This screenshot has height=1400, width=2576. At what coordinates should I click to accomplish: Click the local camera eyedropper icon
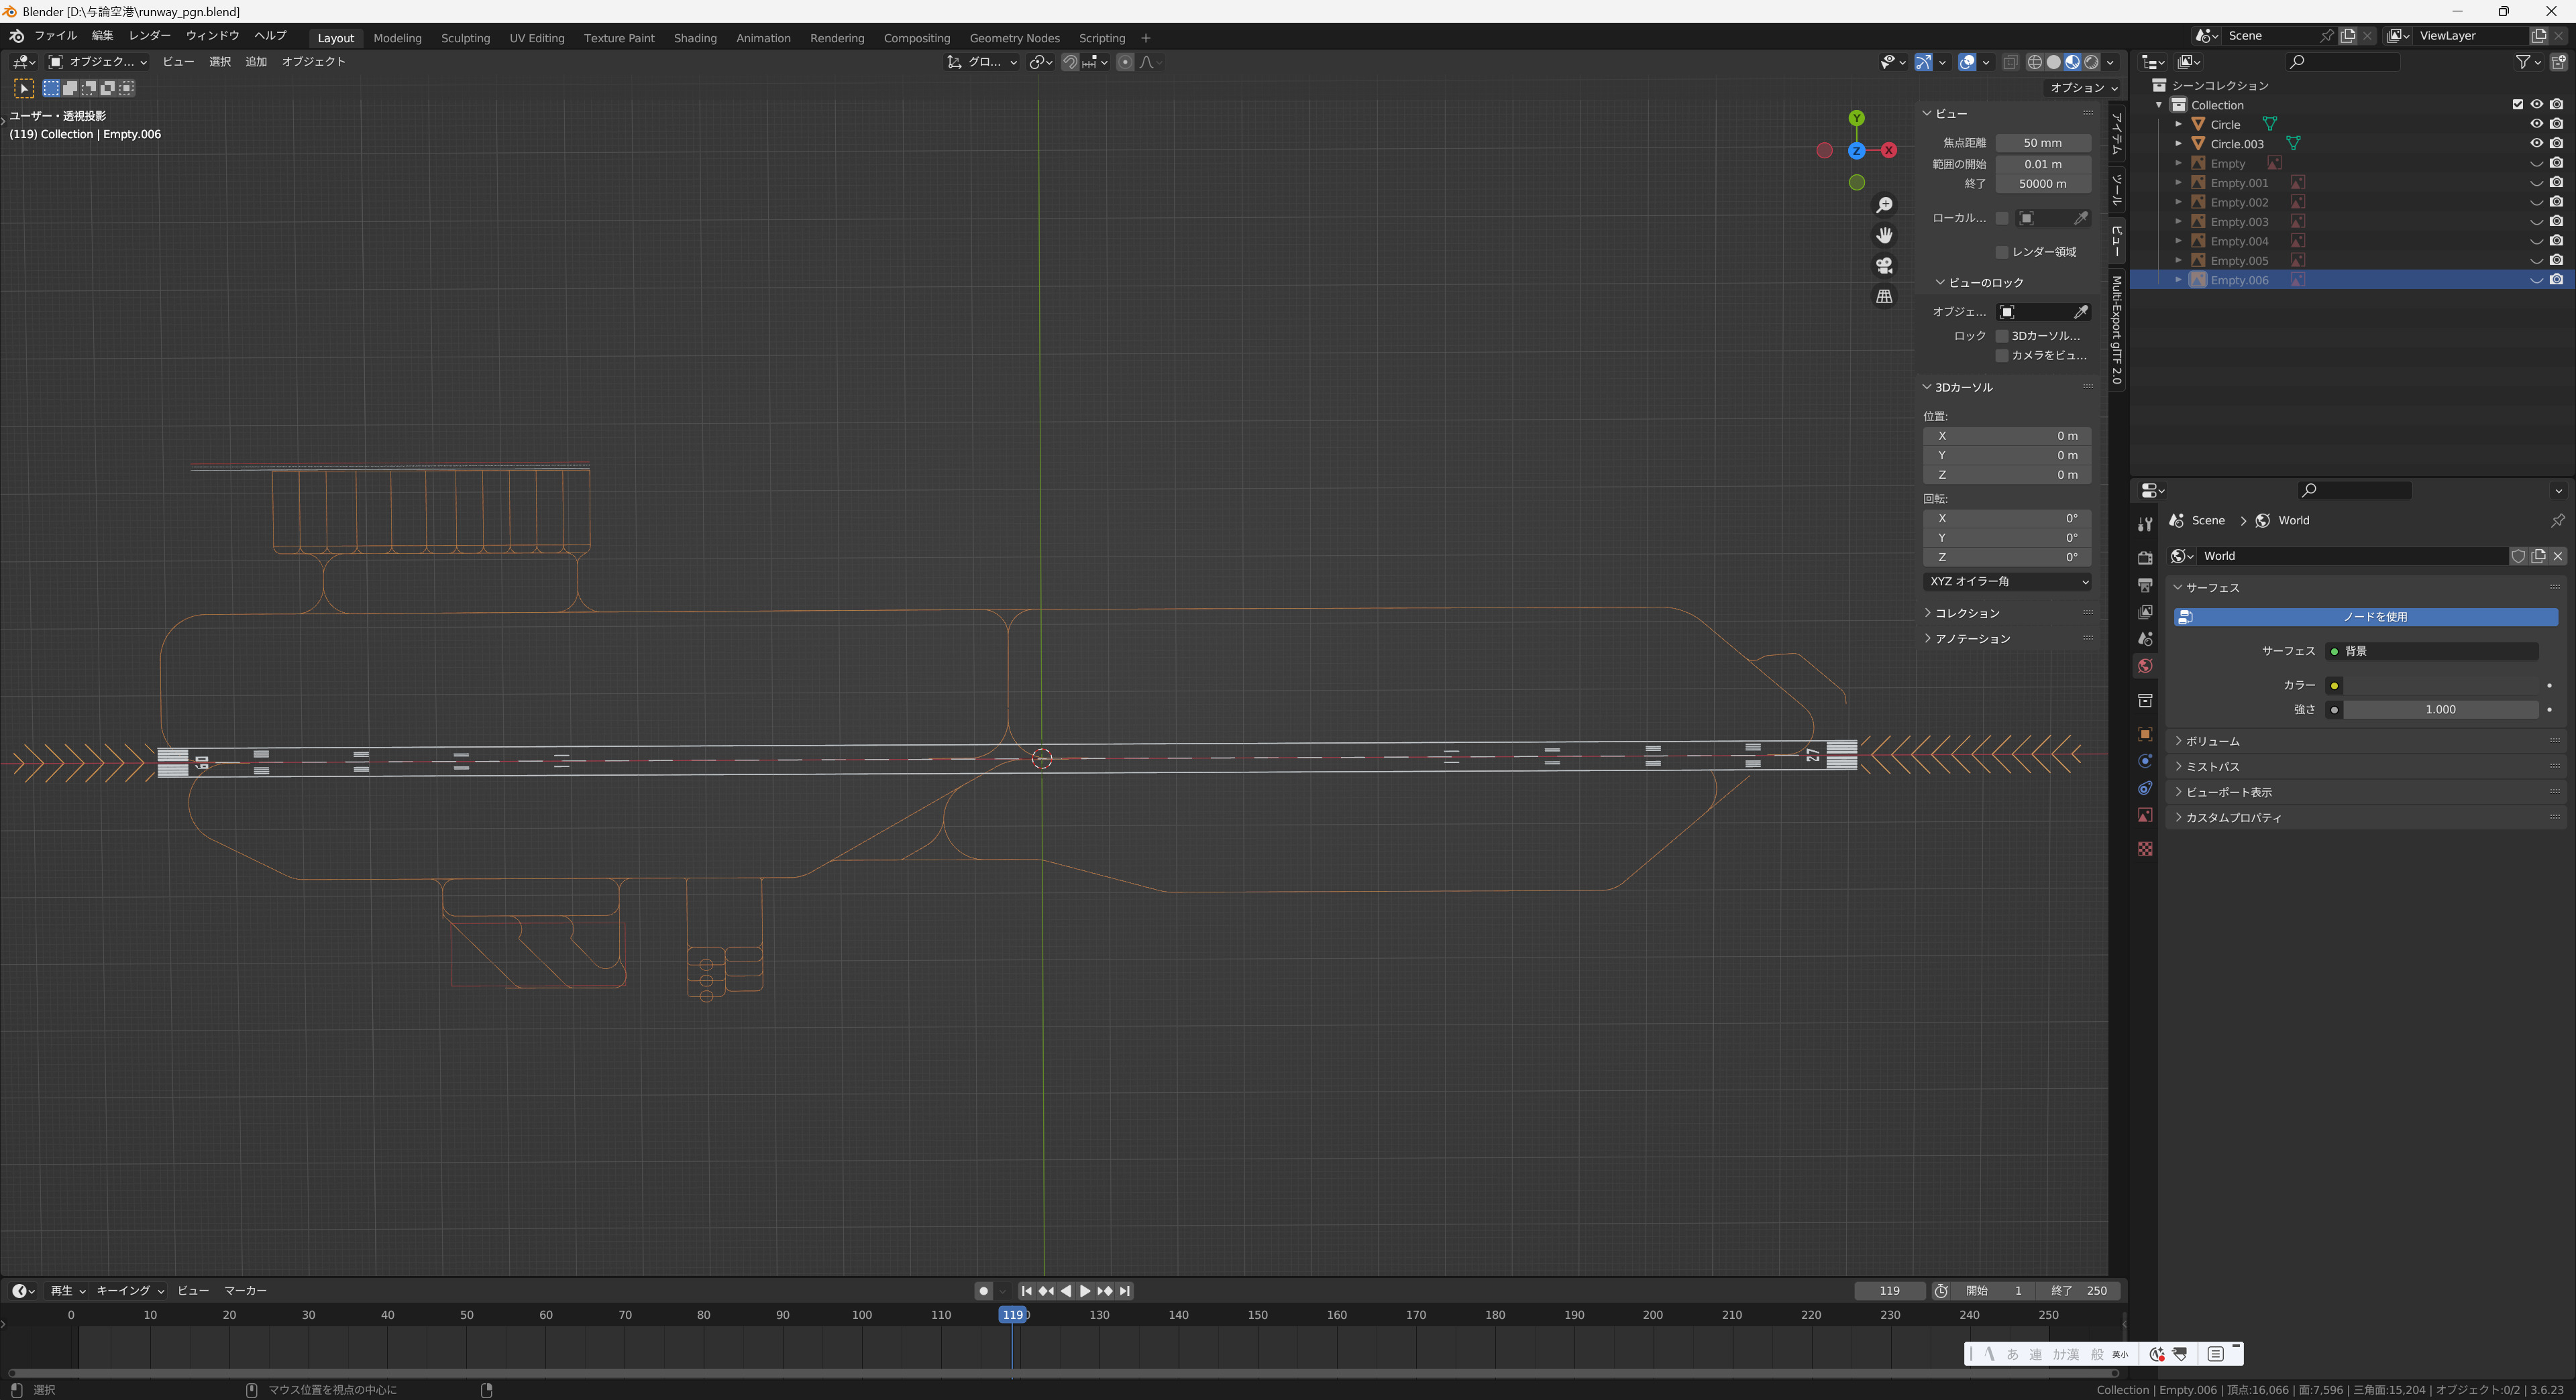coord(2081,218)
